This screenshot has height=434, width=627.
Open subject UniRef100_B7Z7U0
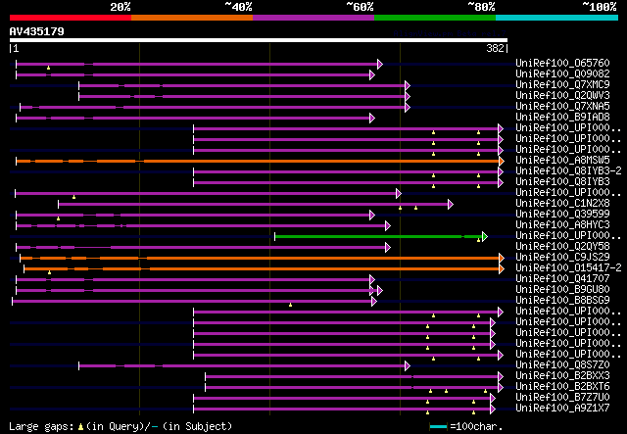tap(562, 398)
